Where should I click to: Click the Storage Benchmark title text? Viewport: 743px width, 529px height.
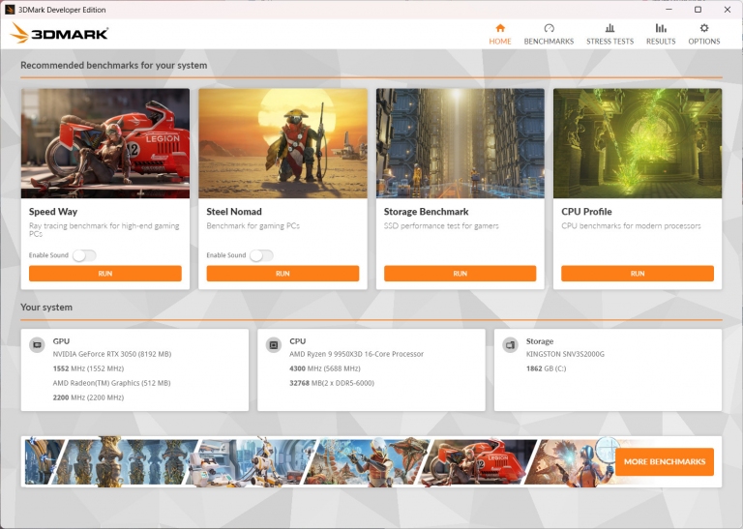point(426,212)
